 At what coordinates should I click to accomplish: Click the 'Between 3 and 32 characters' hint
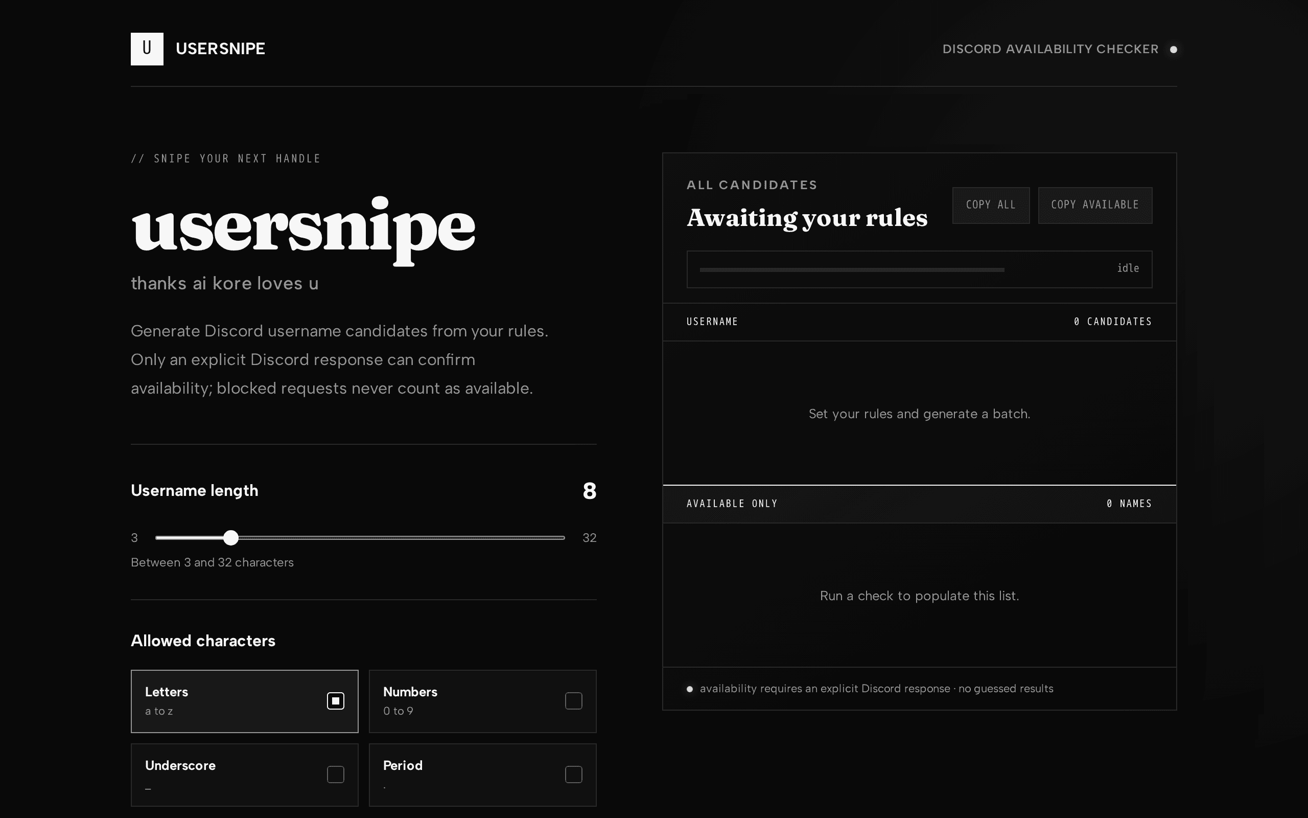[x=213, y=563]
